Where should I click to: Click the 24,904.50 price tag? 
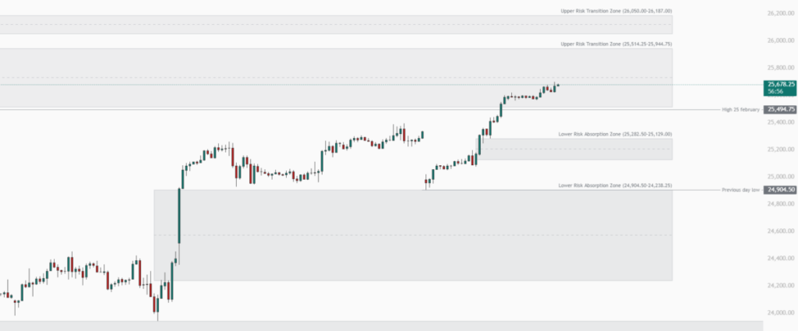coord(780,189)
